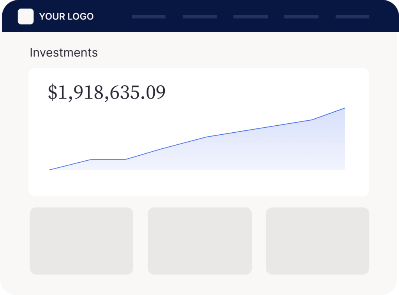
Task: Click the chart line bend at mid-chart
Action: click(x=206, y=137)
